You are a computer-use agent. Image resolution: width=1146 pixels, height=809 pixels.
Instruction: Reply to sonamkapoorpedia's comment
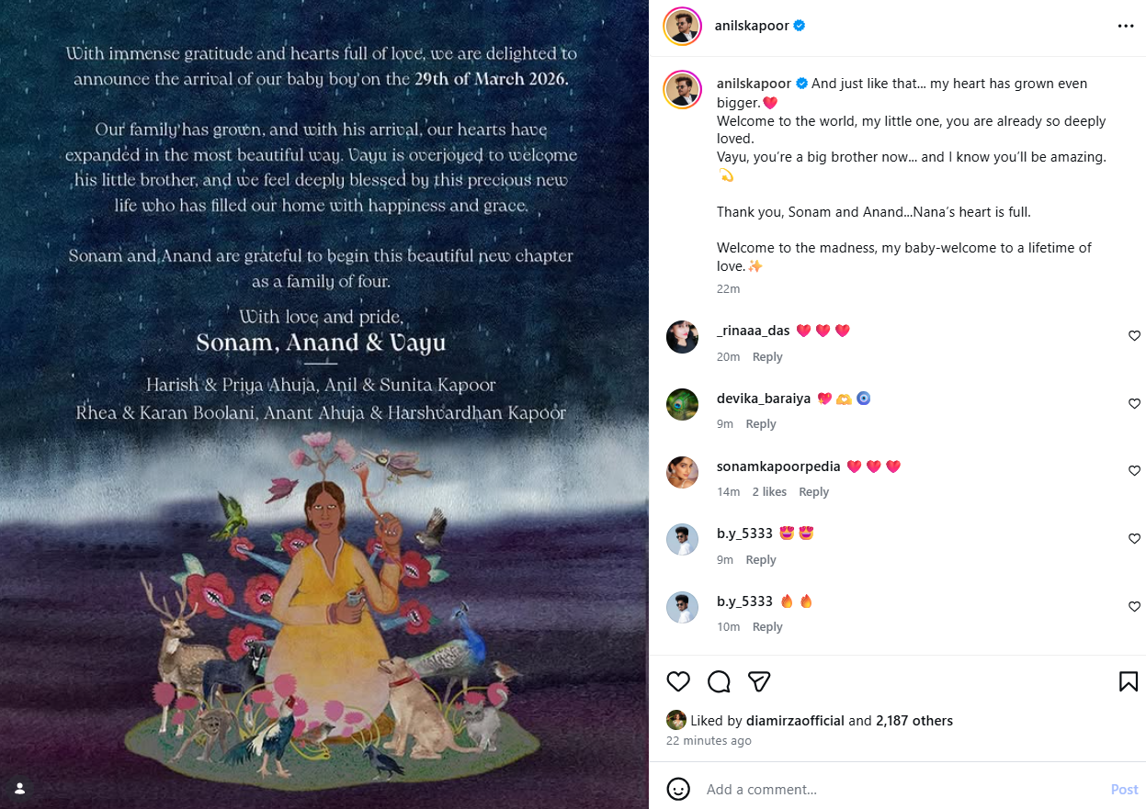(813, 492)
